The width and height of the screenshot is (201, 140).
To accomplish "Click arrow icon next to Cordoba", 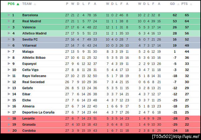I will tap(9, 130).
